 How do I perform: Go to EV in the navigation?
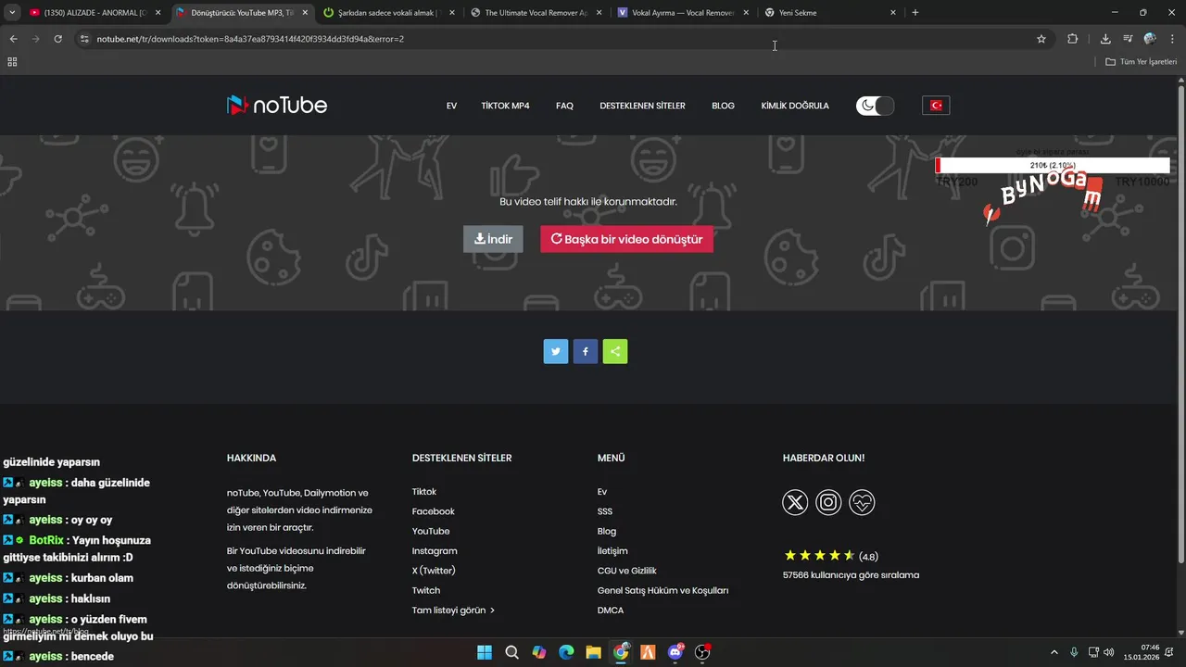pyautogui.click(x=451, y=106)
